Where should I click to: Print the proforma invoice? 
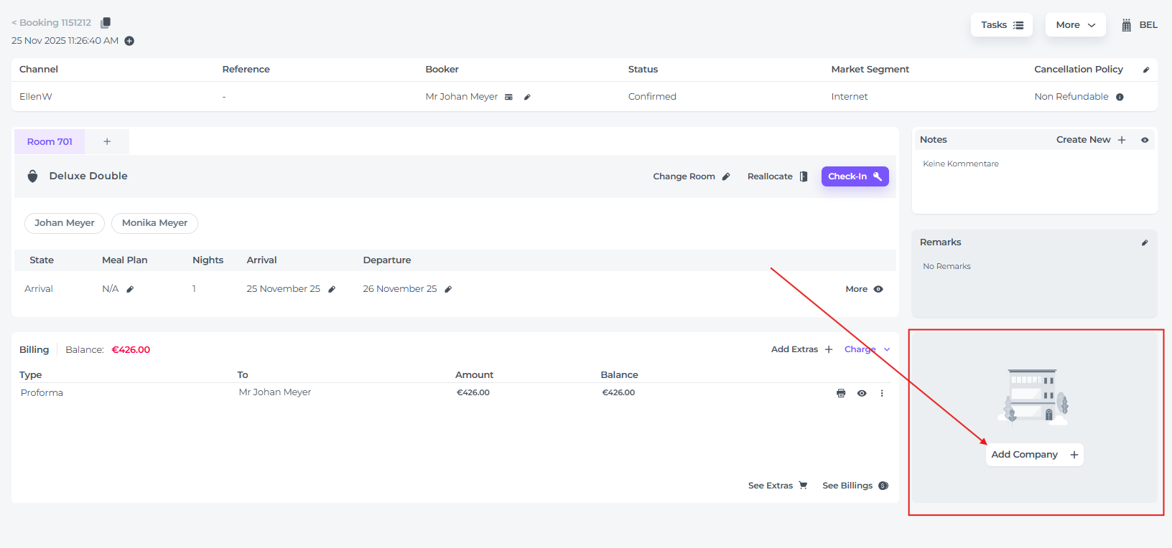[x=841, y=393]
